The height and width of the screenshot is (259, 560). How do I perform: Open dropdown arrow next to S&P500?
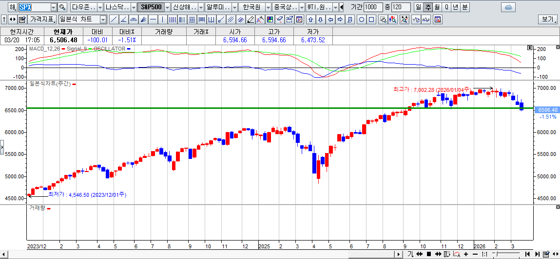(x=167, y=7)
